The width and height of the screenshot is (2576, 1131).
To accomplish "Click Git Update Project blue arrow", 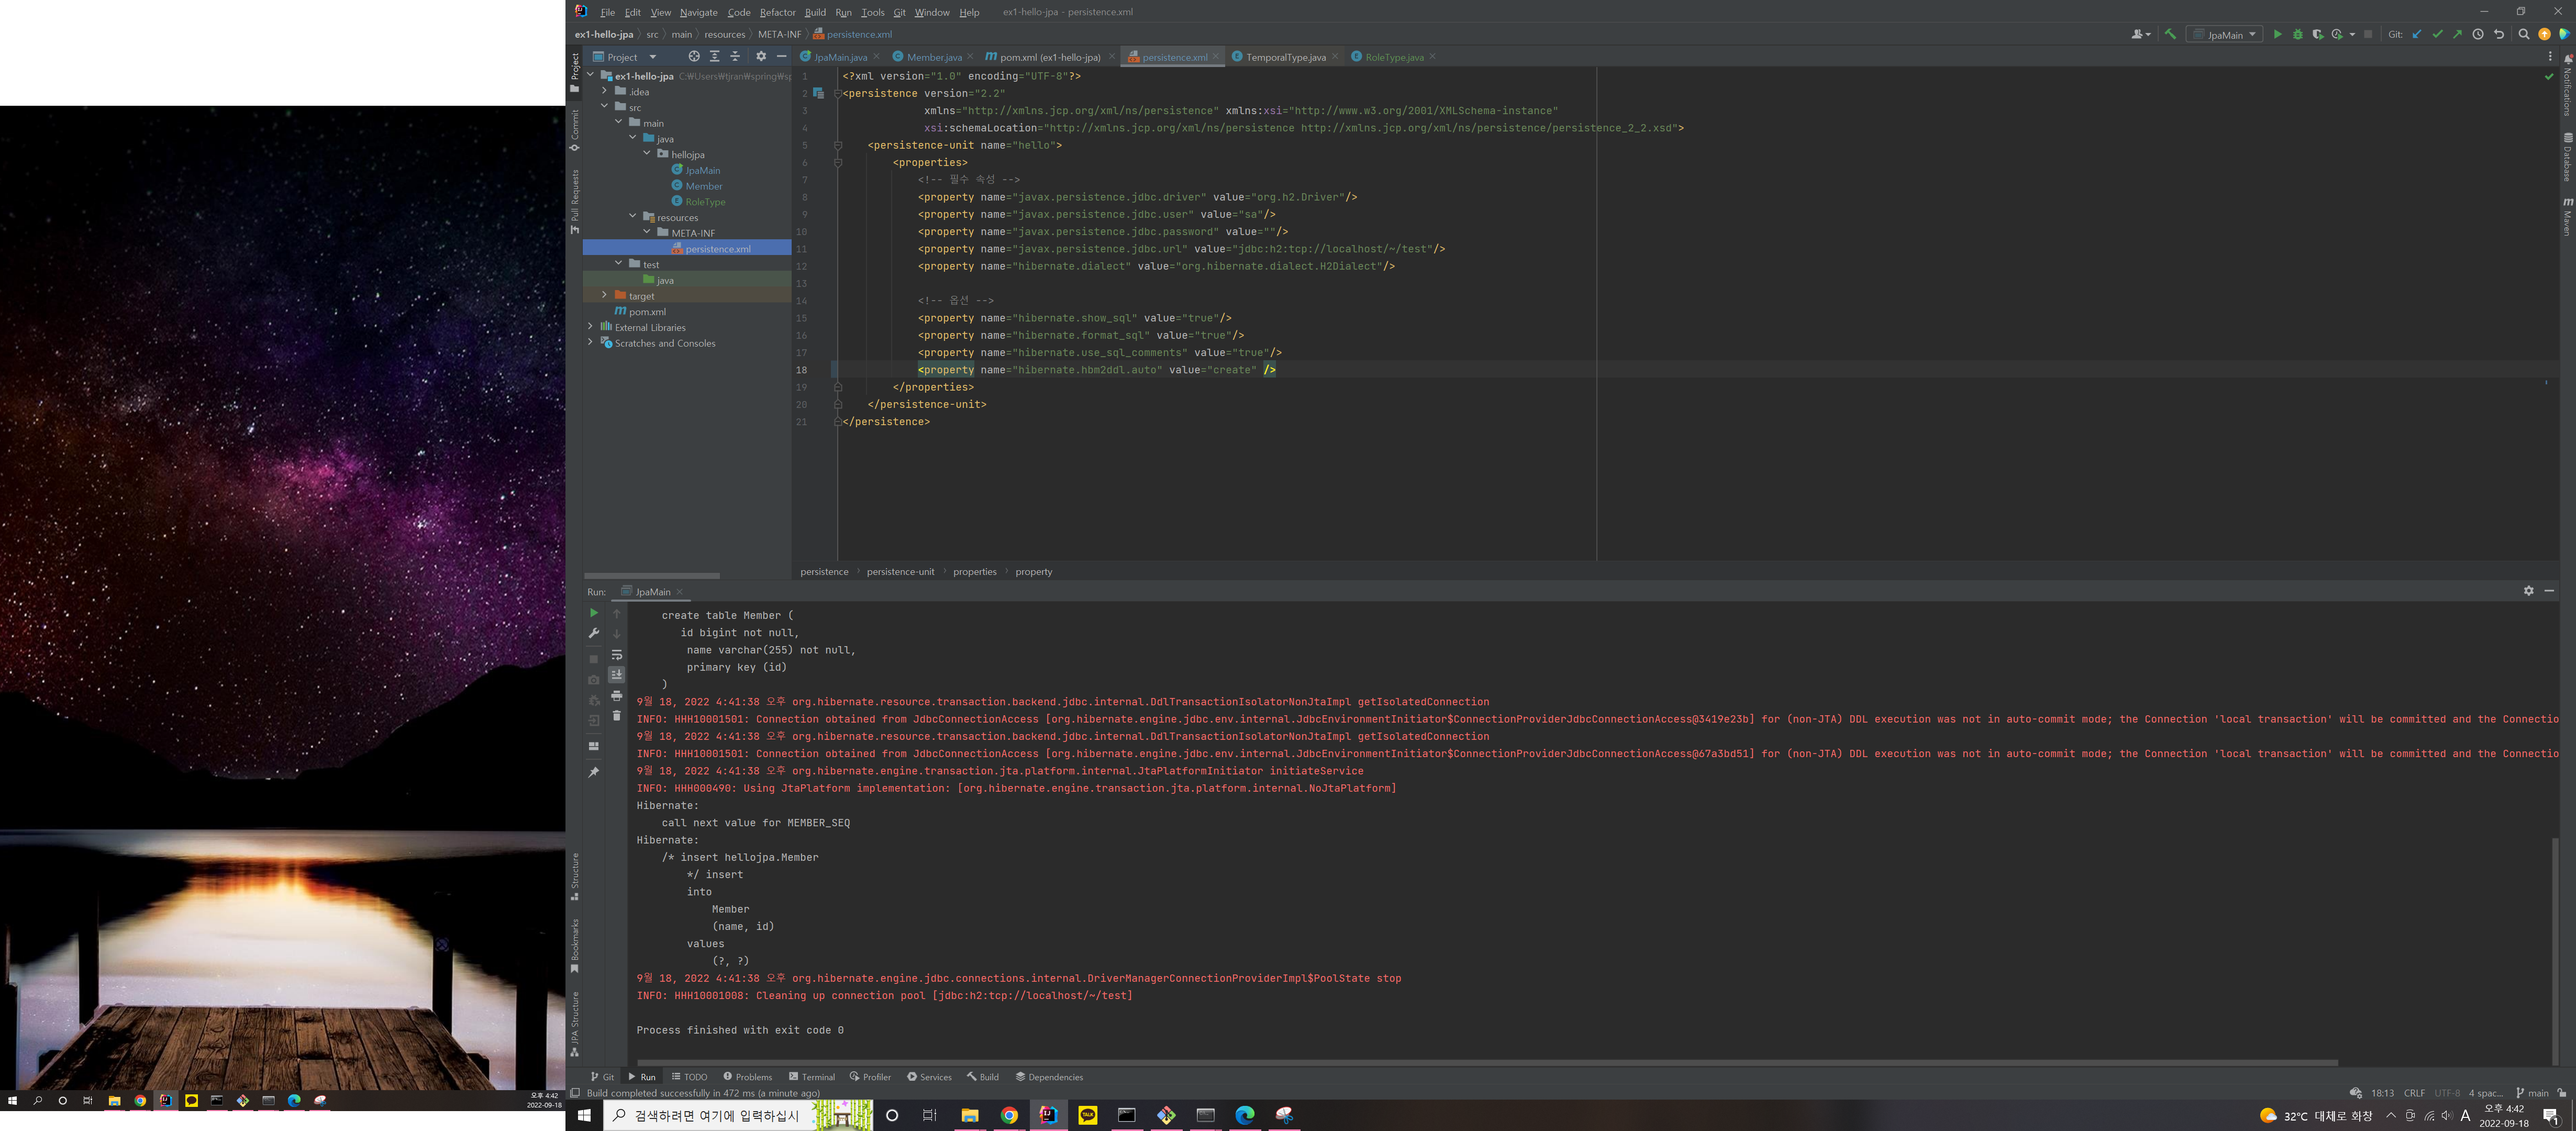I will pos(2416,34).
